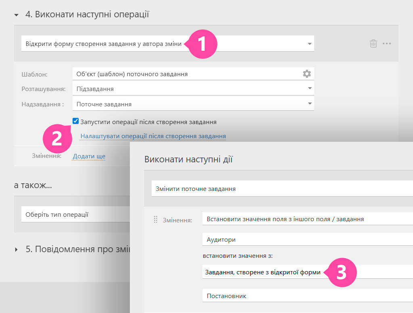Open the Розташування dropdown arrow
This screenshot has width=413, height=313.
[309, 89]
